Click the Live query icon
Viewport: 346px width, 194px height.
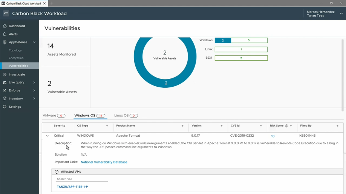coord(5,82)
